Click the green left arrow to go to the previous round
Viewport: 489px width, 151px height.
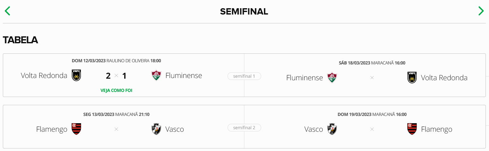(7, 11)
